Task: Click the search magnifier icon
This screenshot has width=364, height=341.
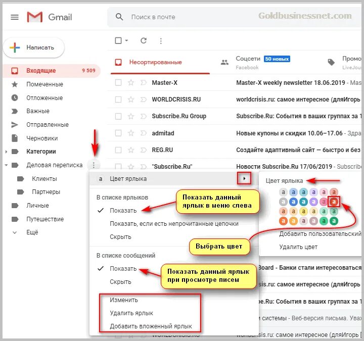Action: pos(119,17)
